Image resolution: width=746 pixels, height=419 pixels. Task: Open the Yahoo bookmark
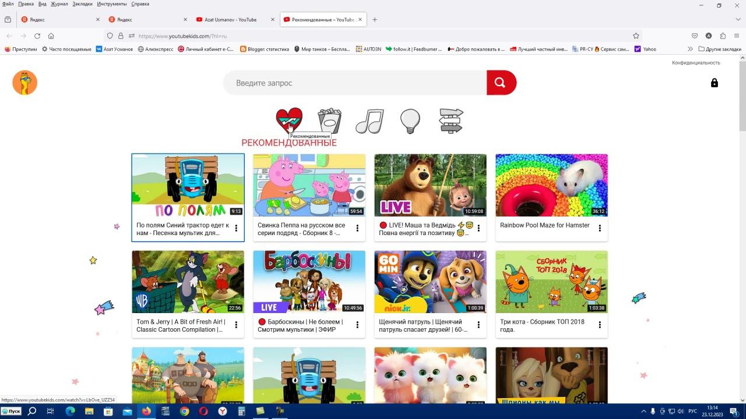(645, 49)
